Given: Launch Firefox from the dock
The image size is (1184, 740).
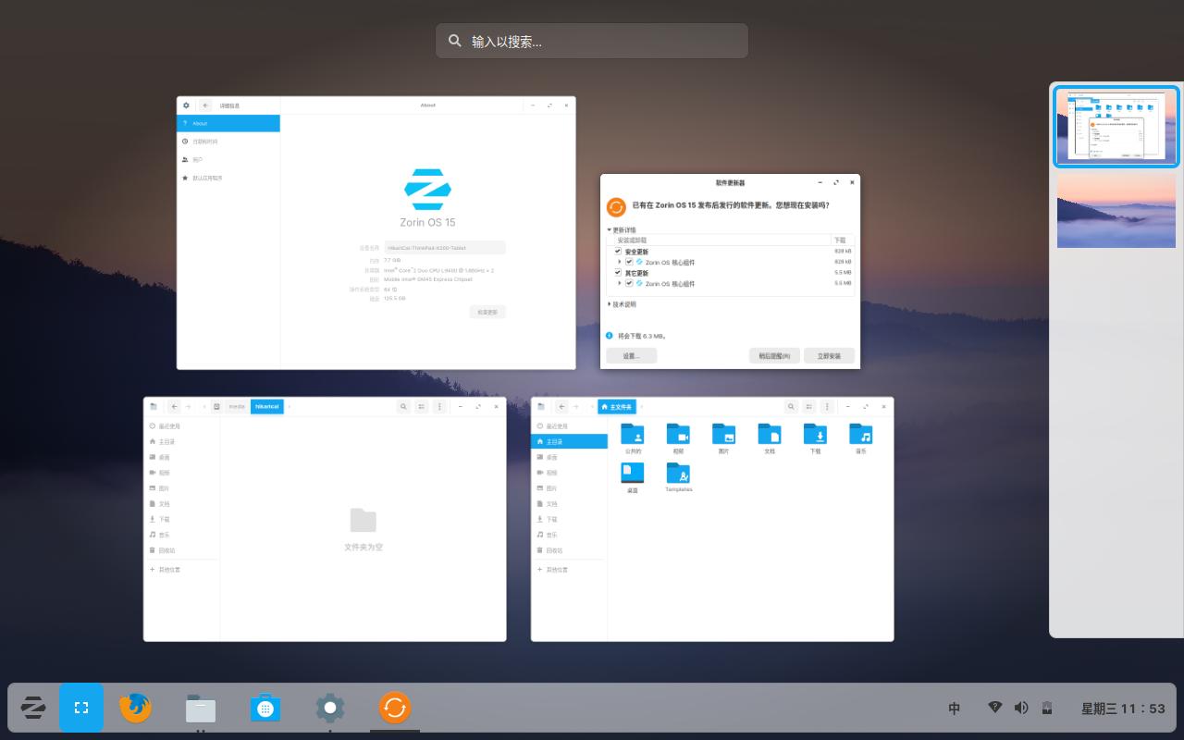Looking at the screenshot, I should click(135, 708).
